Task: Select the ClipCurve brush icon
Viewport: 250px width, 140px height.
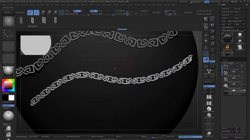Action: [209, 134]
